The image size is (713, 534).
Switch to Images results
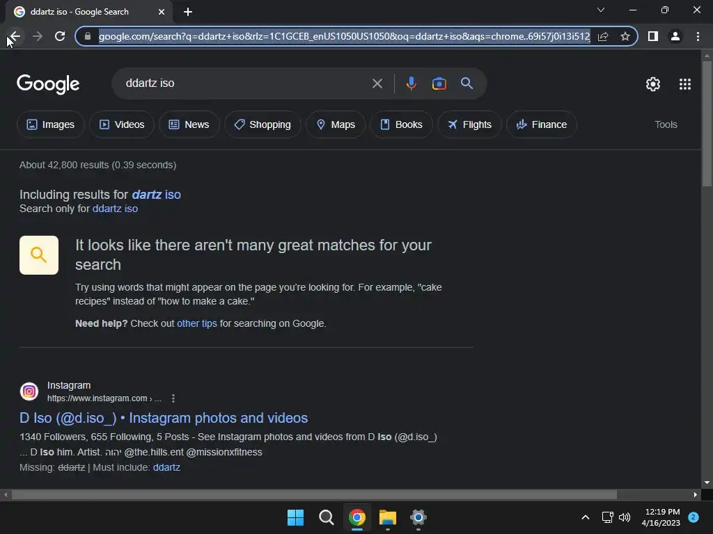51,124
